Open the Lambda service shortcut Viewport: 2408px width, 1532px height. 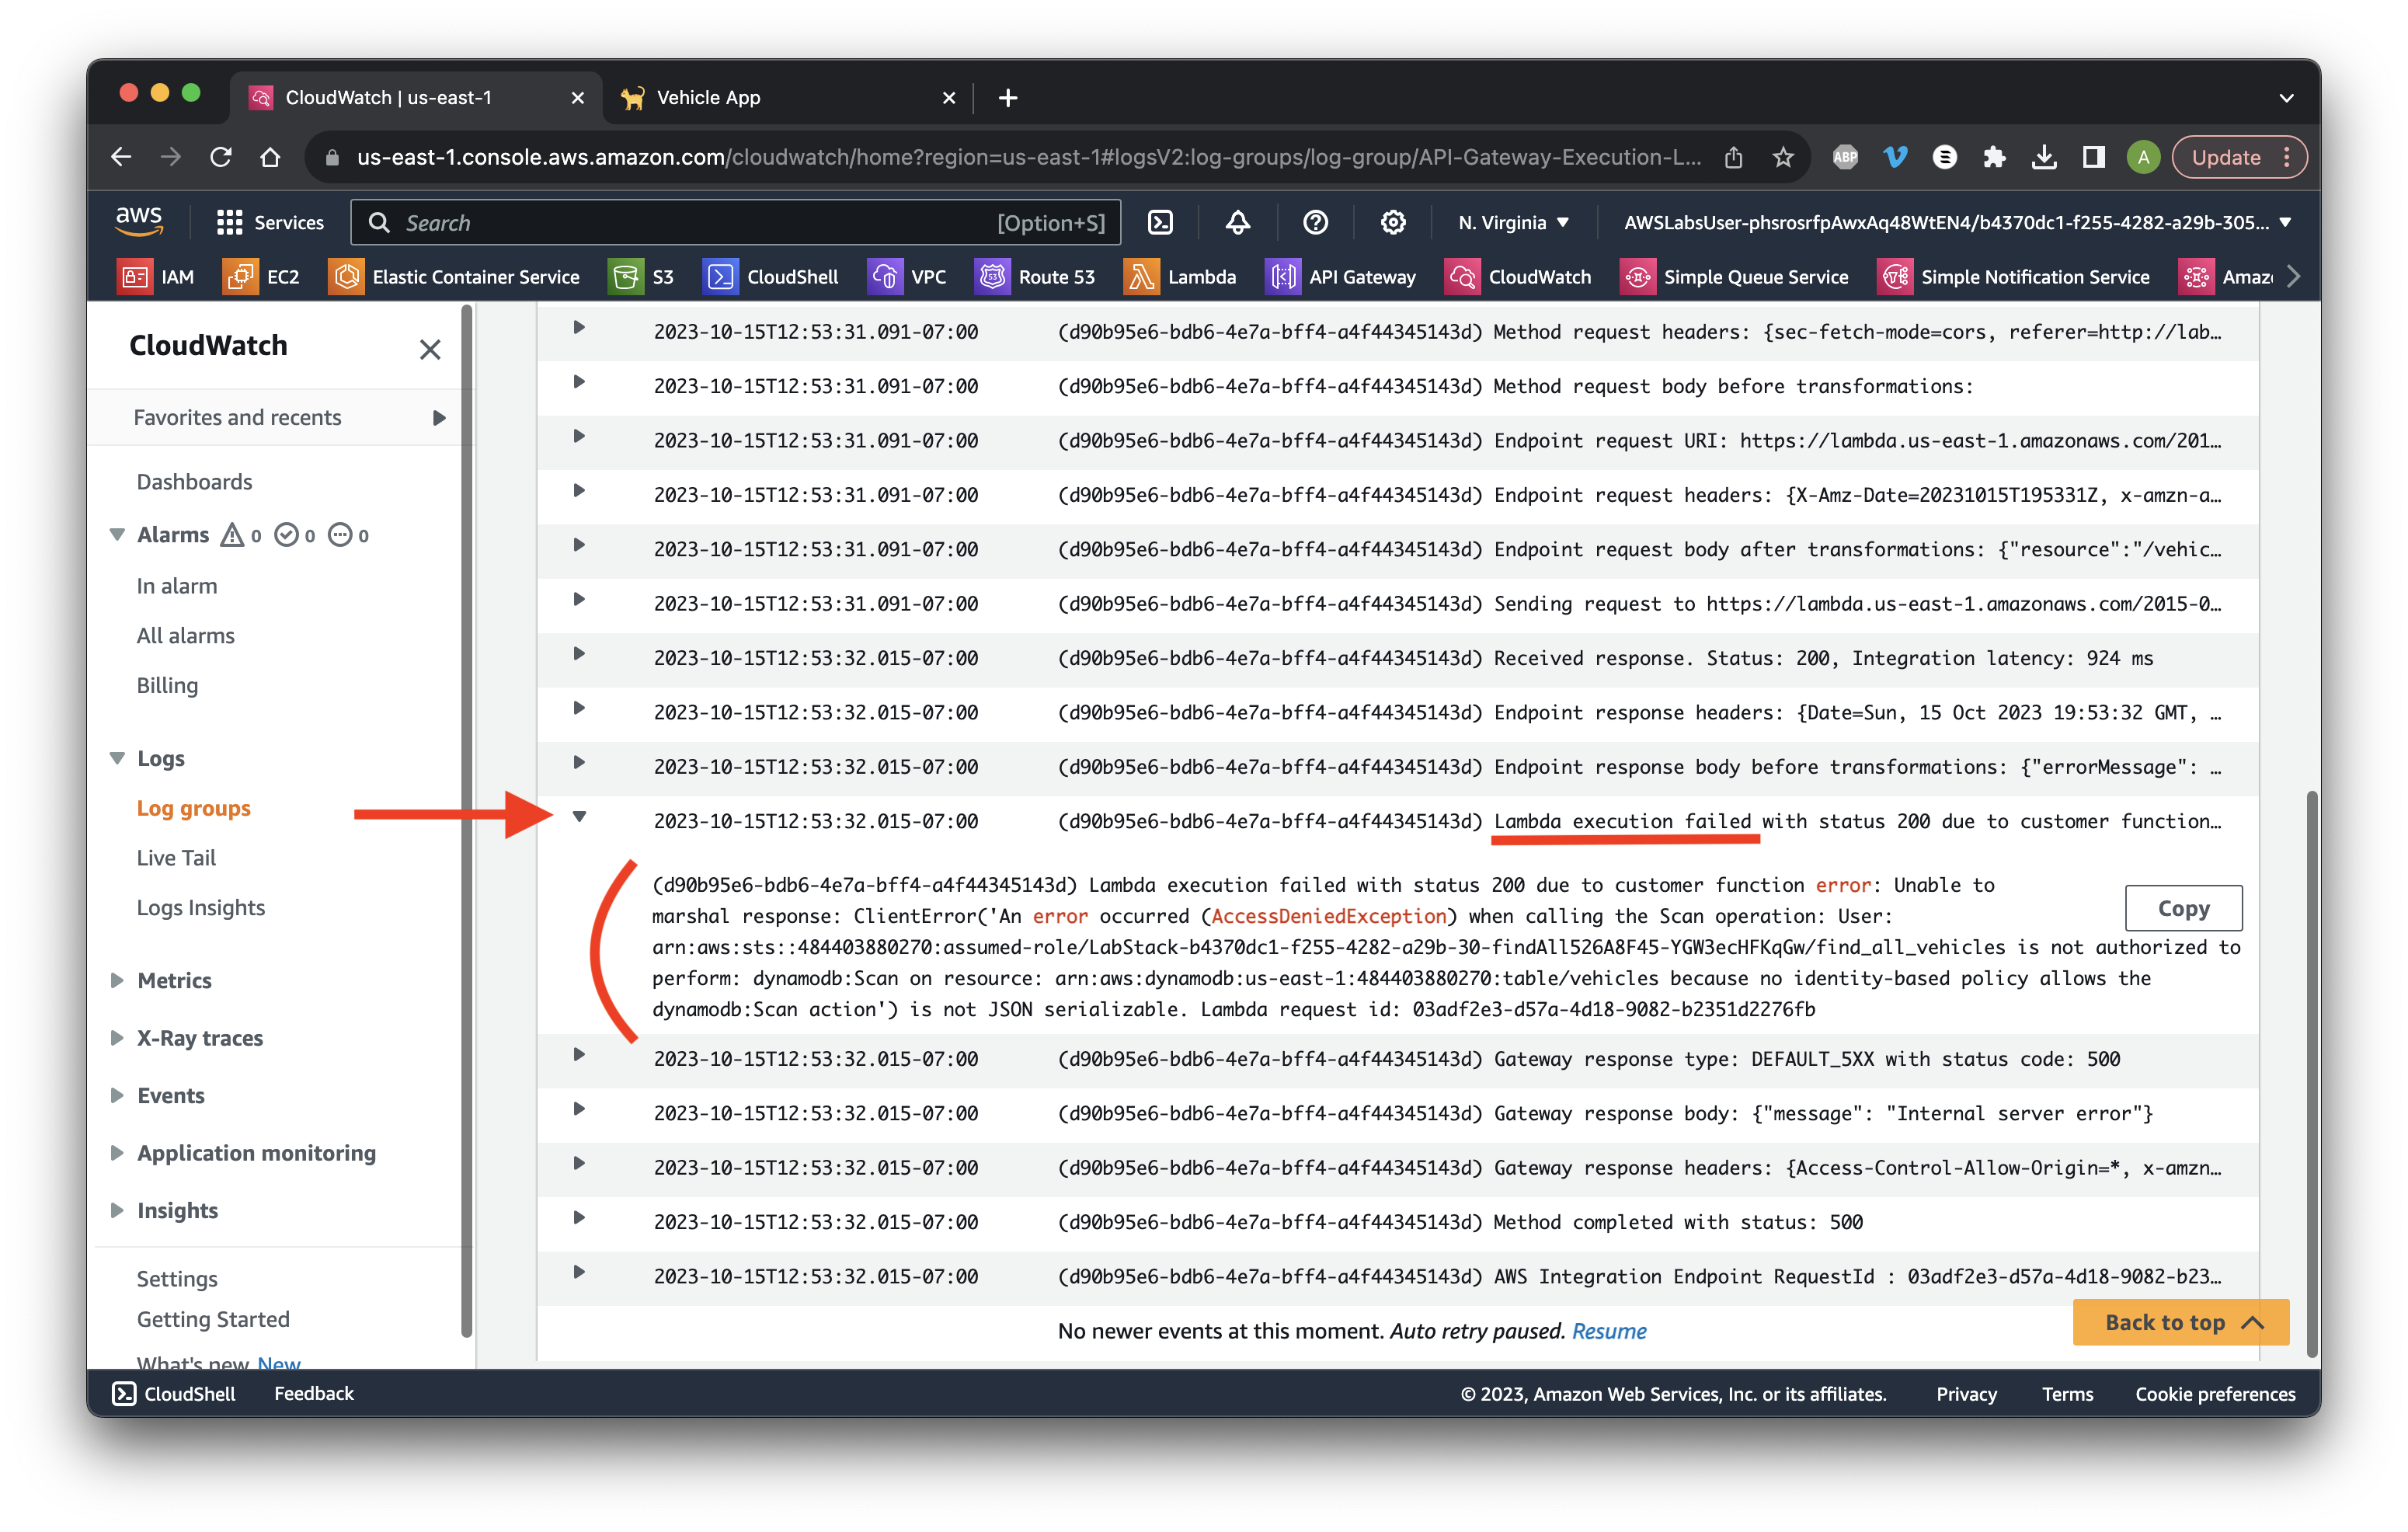pos(1180,277)
